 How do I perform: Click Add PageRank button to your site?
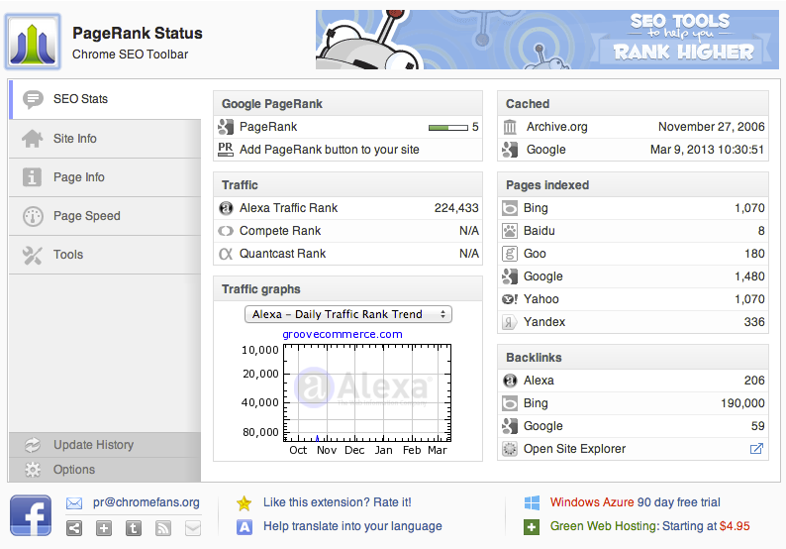pyautogui.click(x=330, y=150)
